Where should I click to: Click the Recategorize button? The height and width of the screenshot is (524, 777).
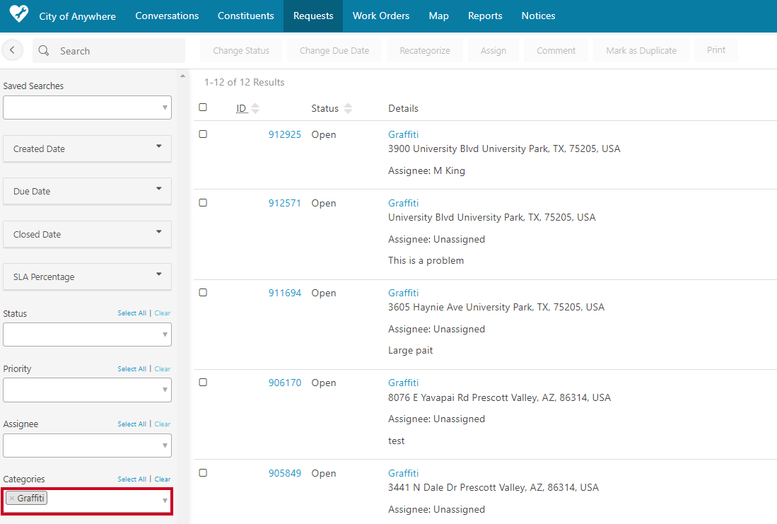425,51
